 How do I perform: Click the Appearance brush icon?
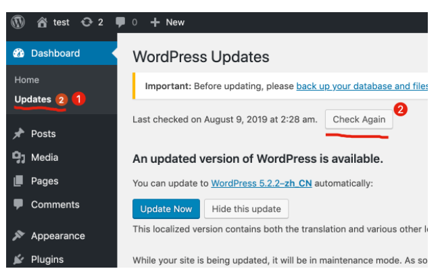19,236
